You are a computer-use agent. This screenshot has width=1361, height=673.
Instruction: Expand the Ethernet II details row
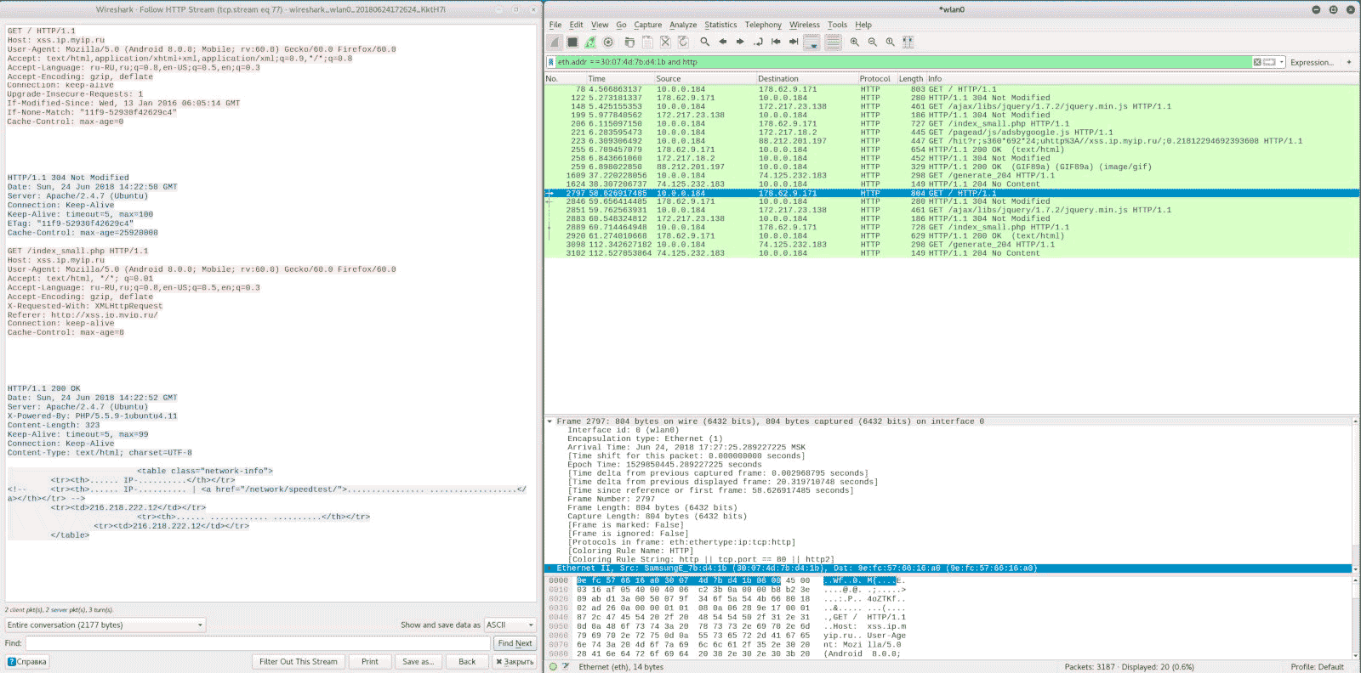(550, 568)
